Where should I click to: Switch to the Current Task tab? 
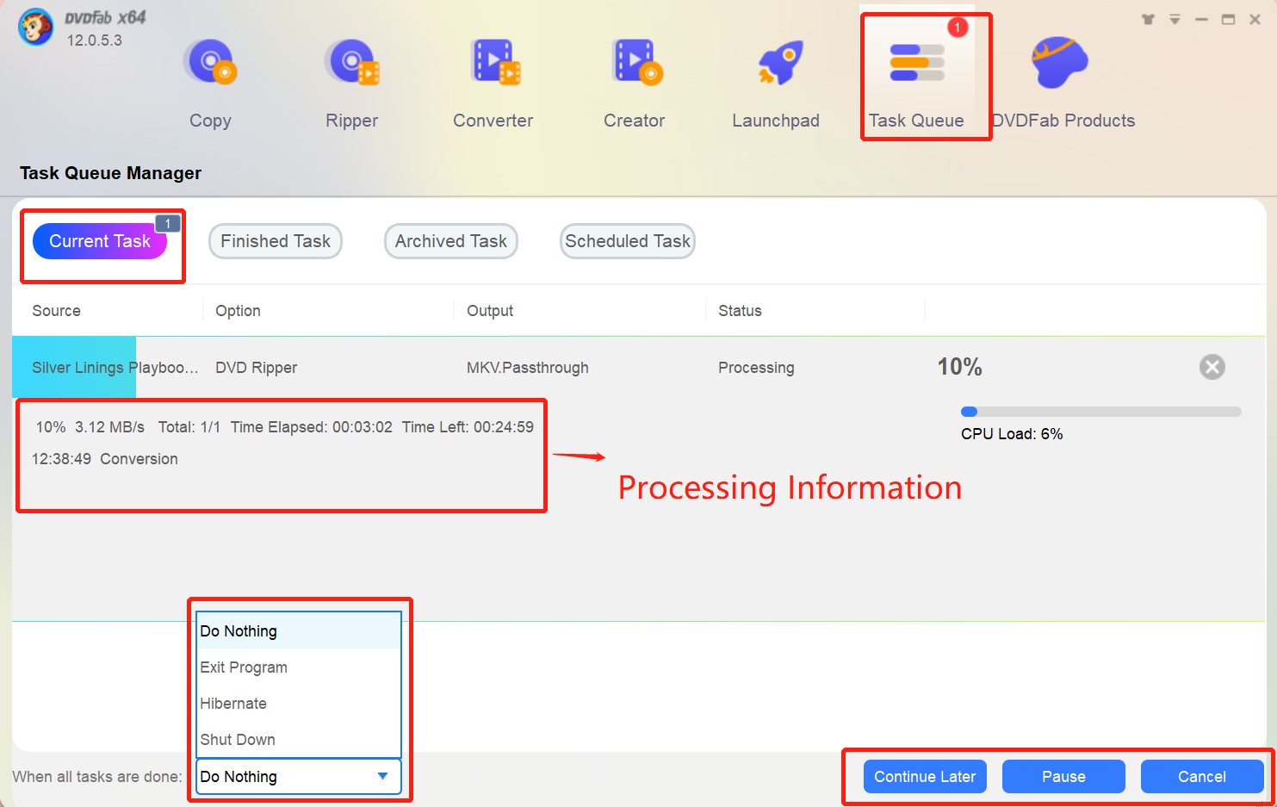coord(100,241)
